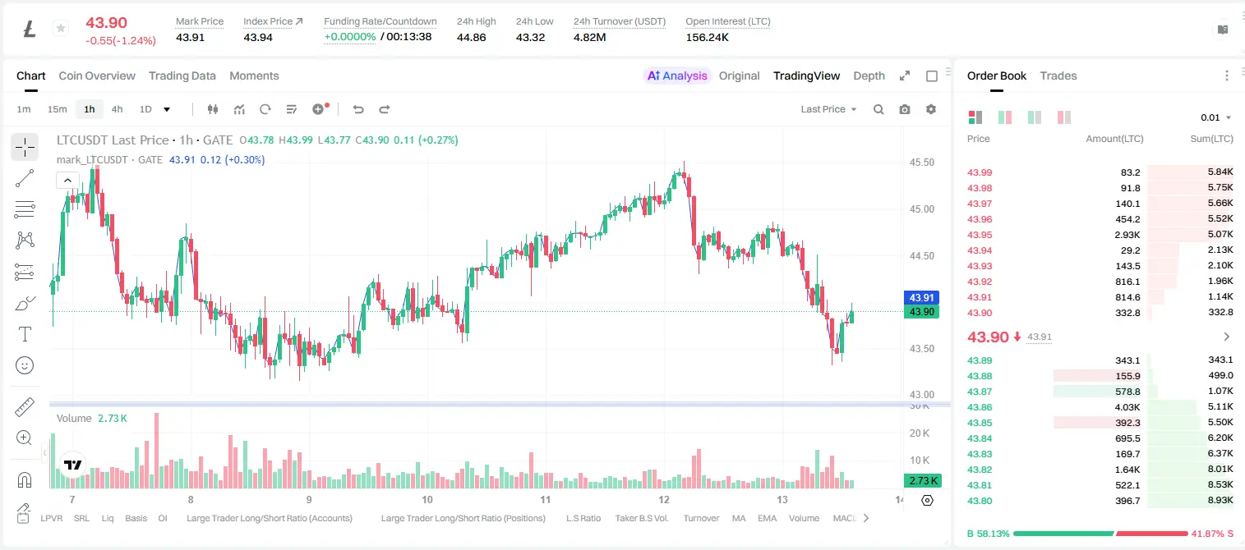Undo the last chart action
This screenshot has height=550, width=1245.
[x=358, y=109]
